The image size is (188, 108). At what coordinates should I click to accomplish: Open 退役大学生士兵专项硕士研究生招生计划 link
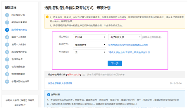coord(129,52)
